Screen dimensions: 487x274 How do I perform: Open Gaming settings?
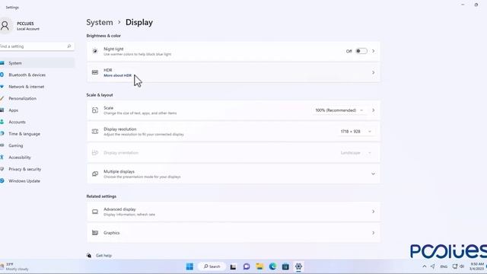coord(37,145)
